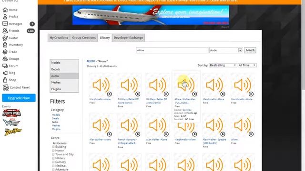Open the Audio category dropdown by search
The width and height of the screenshot is (305, 171).
[226, 50]
